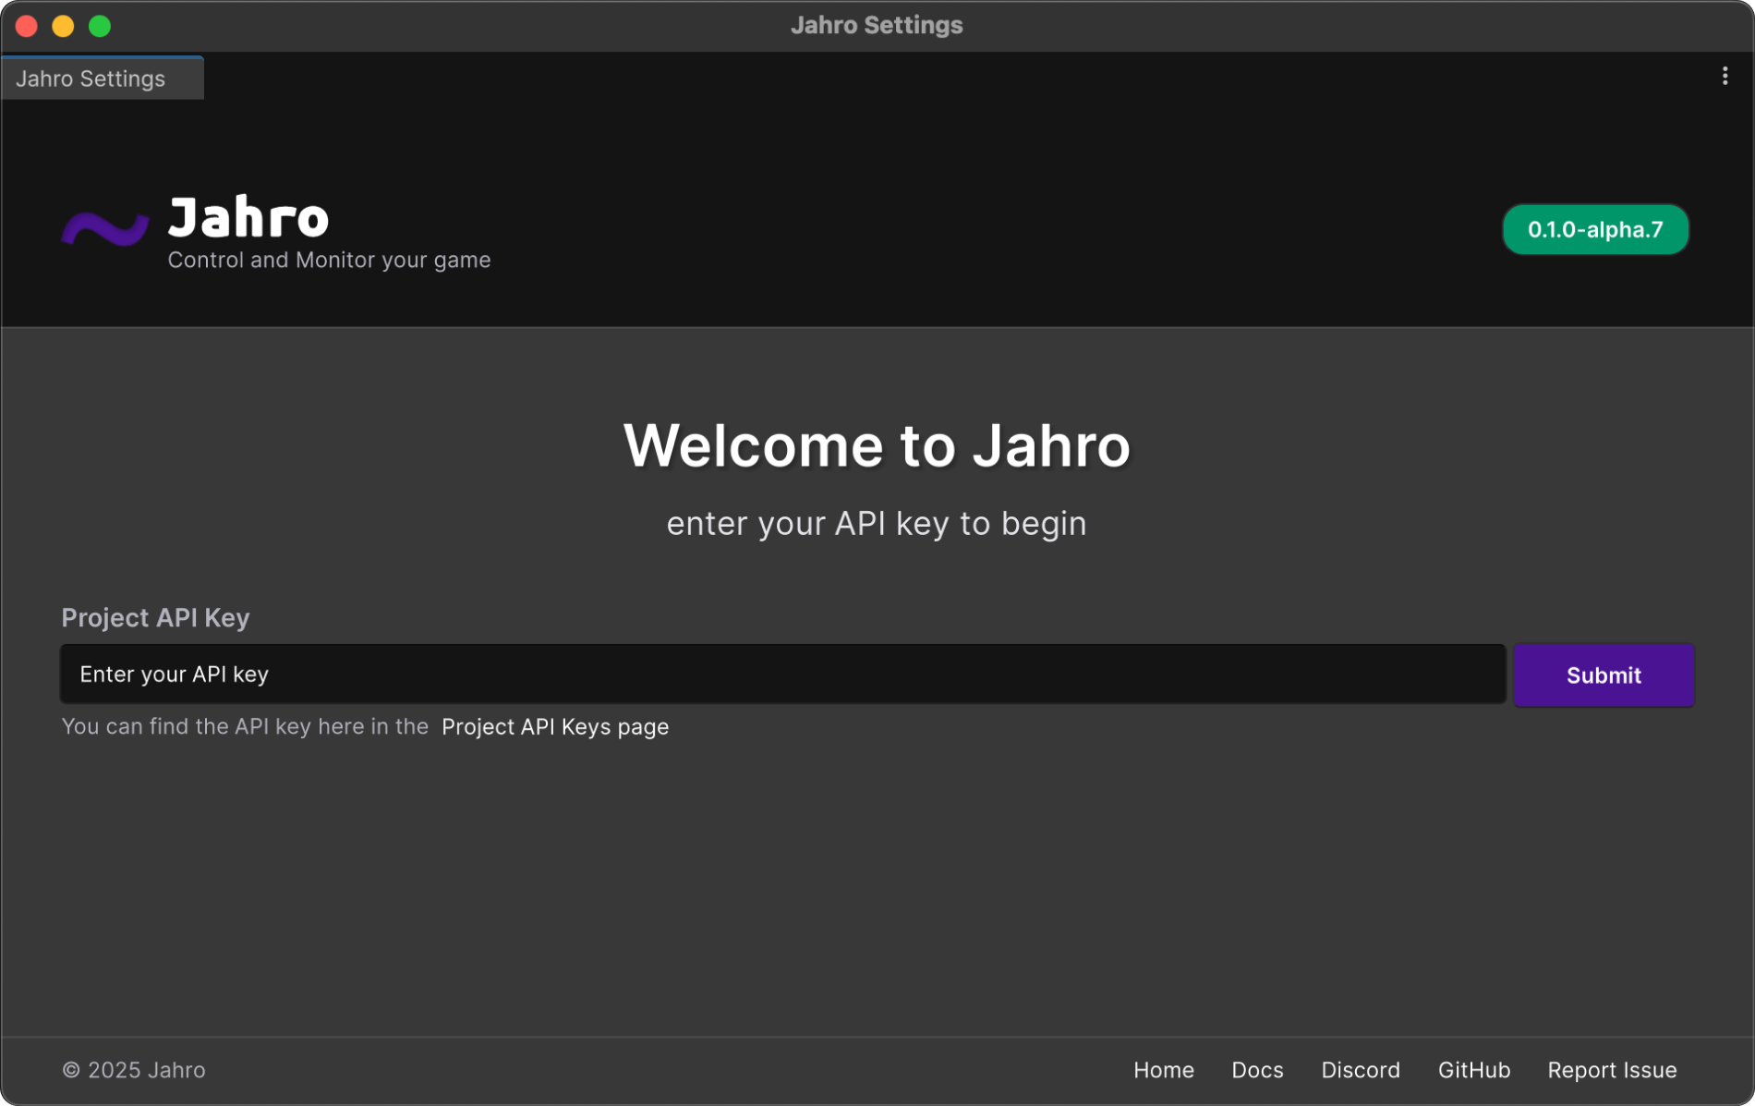1755x1106 pixels.
Task: Minimize the window with yellow button
Action: pos(63,26)
